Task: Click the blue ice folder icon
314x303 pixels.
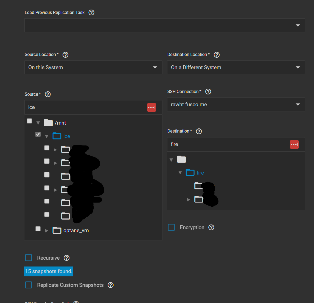Action: tap(57, 136)
